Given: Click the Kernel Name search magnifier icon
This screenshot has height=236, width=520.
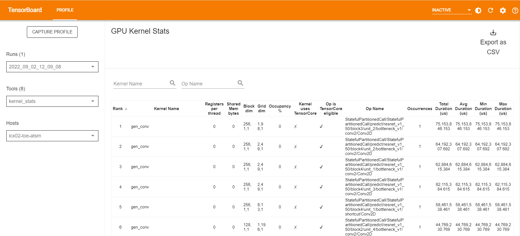Looking at the screenshot, I should pos(172,83).
